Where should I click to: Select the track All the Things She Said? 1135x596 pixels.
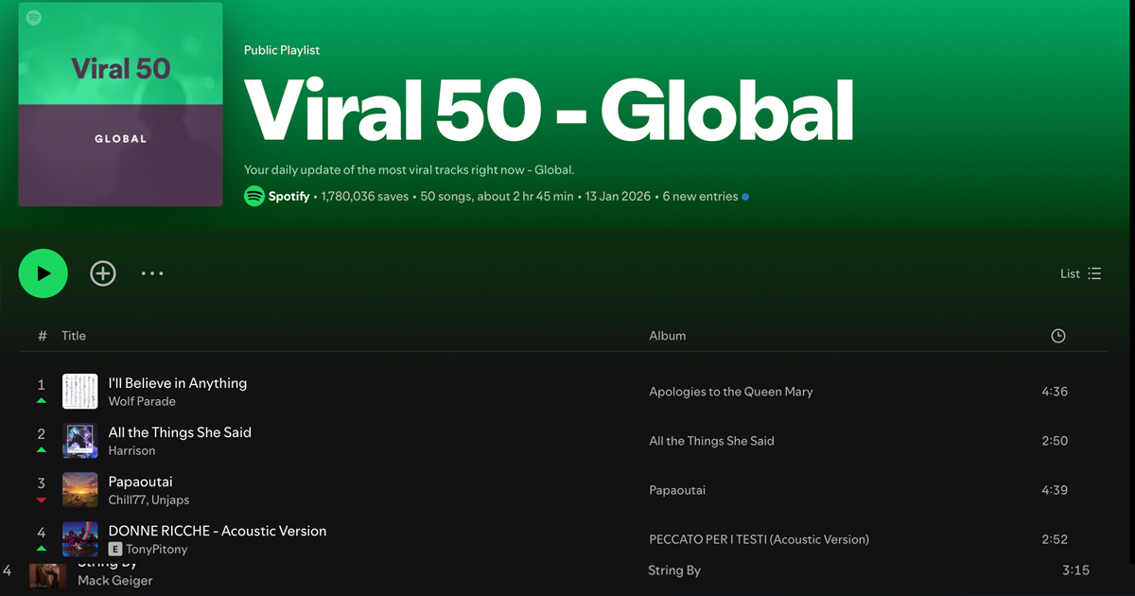(180, 432)
